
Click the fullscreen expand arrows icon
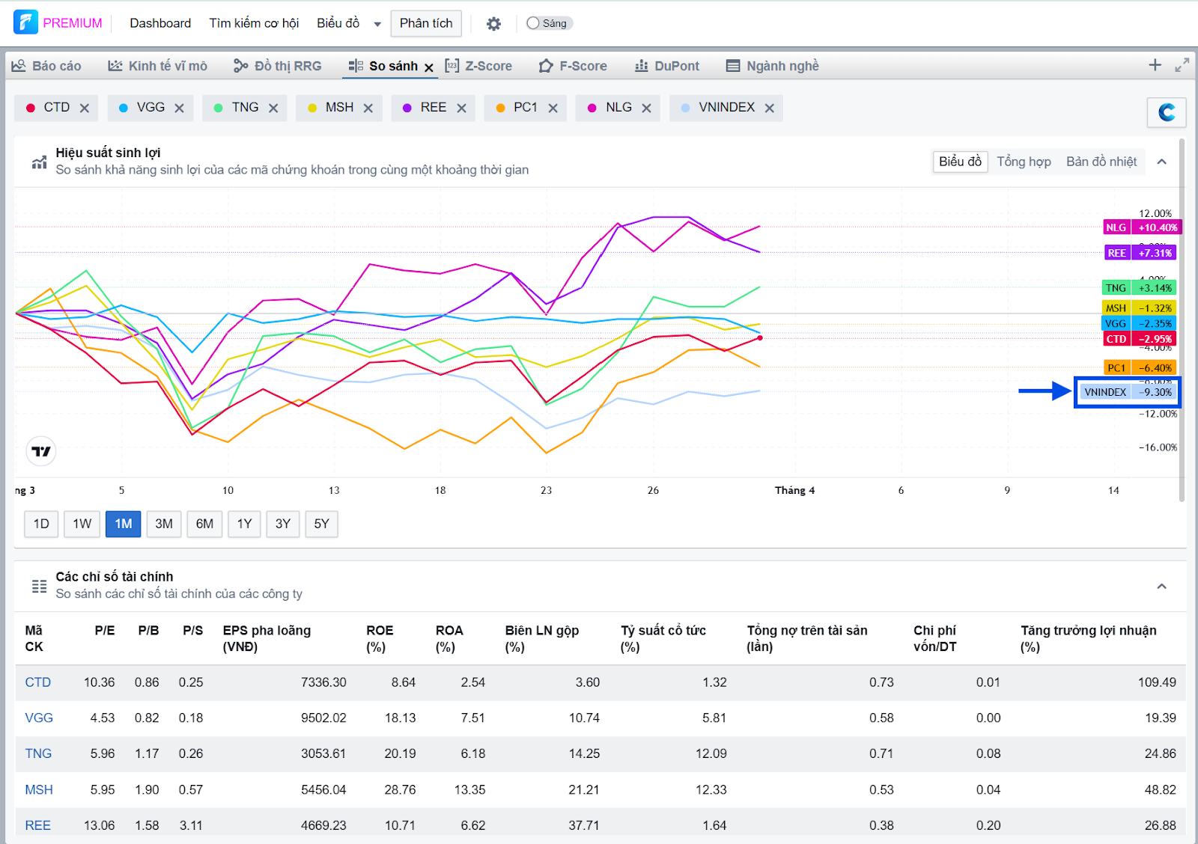click(1182, 65)
